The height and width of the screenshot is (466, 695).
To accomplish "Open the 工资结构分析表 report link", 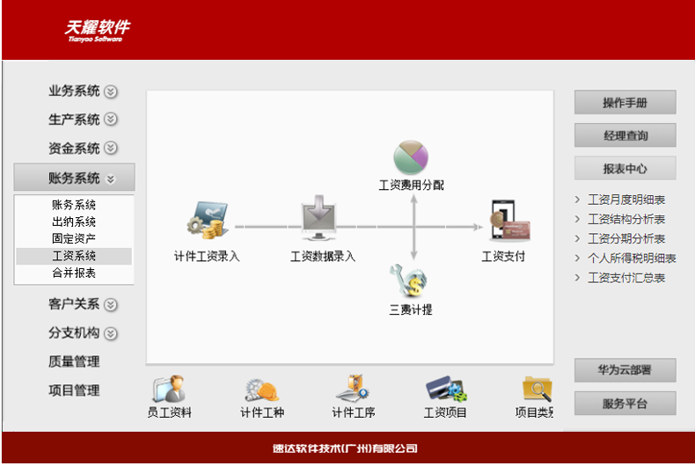I will pos(626,219).
